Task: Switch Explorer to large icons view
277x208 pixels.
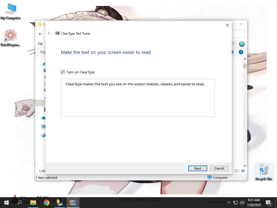Action: 243,171
